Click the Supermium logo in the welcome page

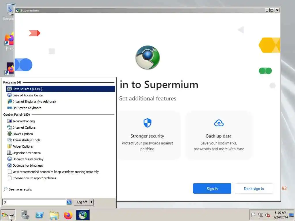point(147,57)
